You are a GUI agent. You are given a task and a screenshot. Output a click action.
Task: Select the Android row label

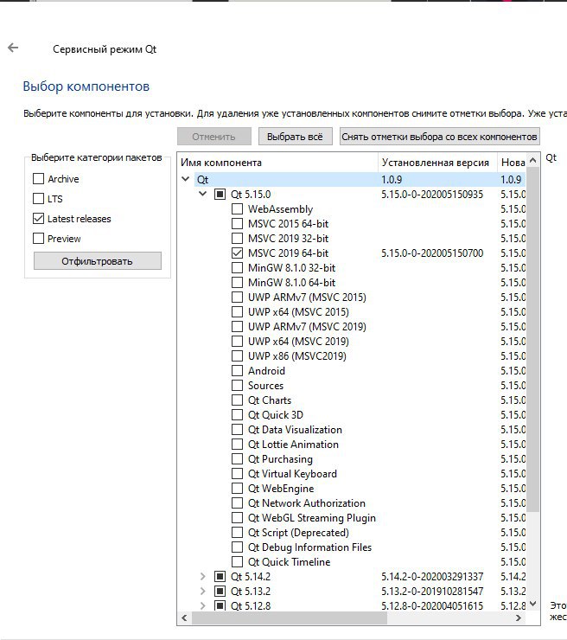point(266,371)
